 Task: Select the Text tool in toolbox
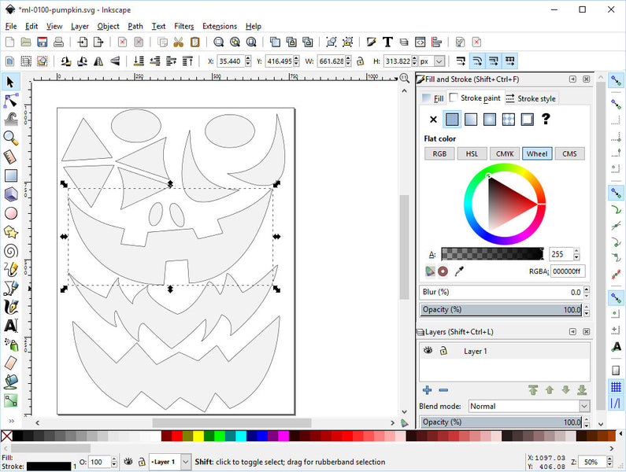[x=11, y=325]
